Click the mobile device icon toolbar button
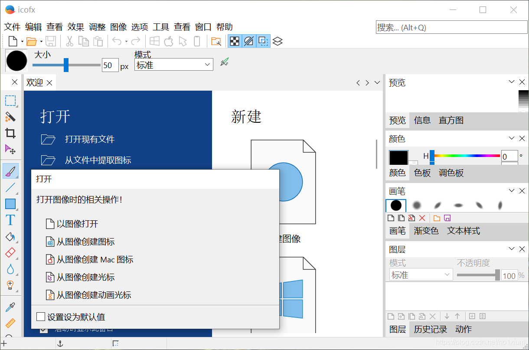529x350 pixels. (197, 41)
